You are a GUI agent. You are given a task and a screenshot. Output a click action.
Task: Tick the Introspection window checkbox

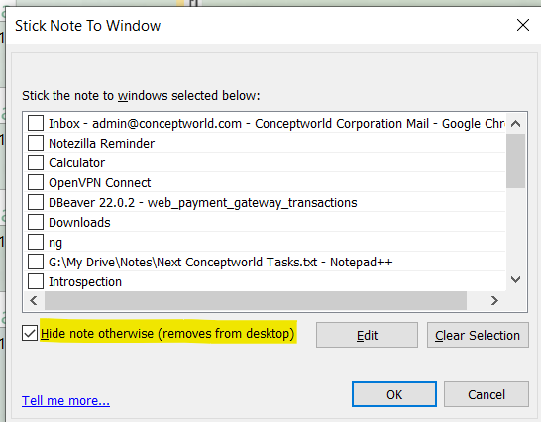coord(36,281)
